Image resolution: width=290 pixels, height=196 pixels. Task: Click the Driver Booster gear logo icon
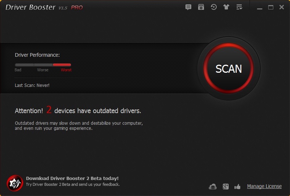15,183
